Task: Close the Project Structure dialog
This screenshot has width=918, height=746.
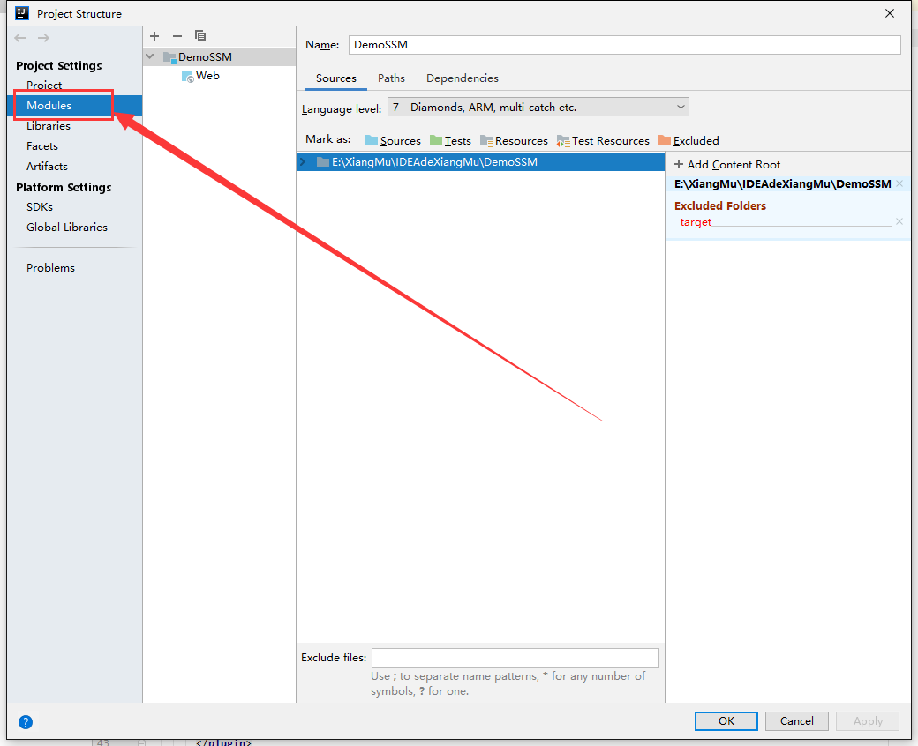Action: tap(890, 13)
